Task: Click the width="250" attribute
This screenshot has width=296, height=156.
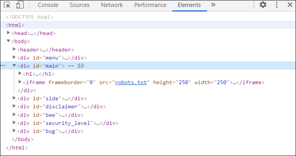Action: pyautogui.click(x=212, y=82)
